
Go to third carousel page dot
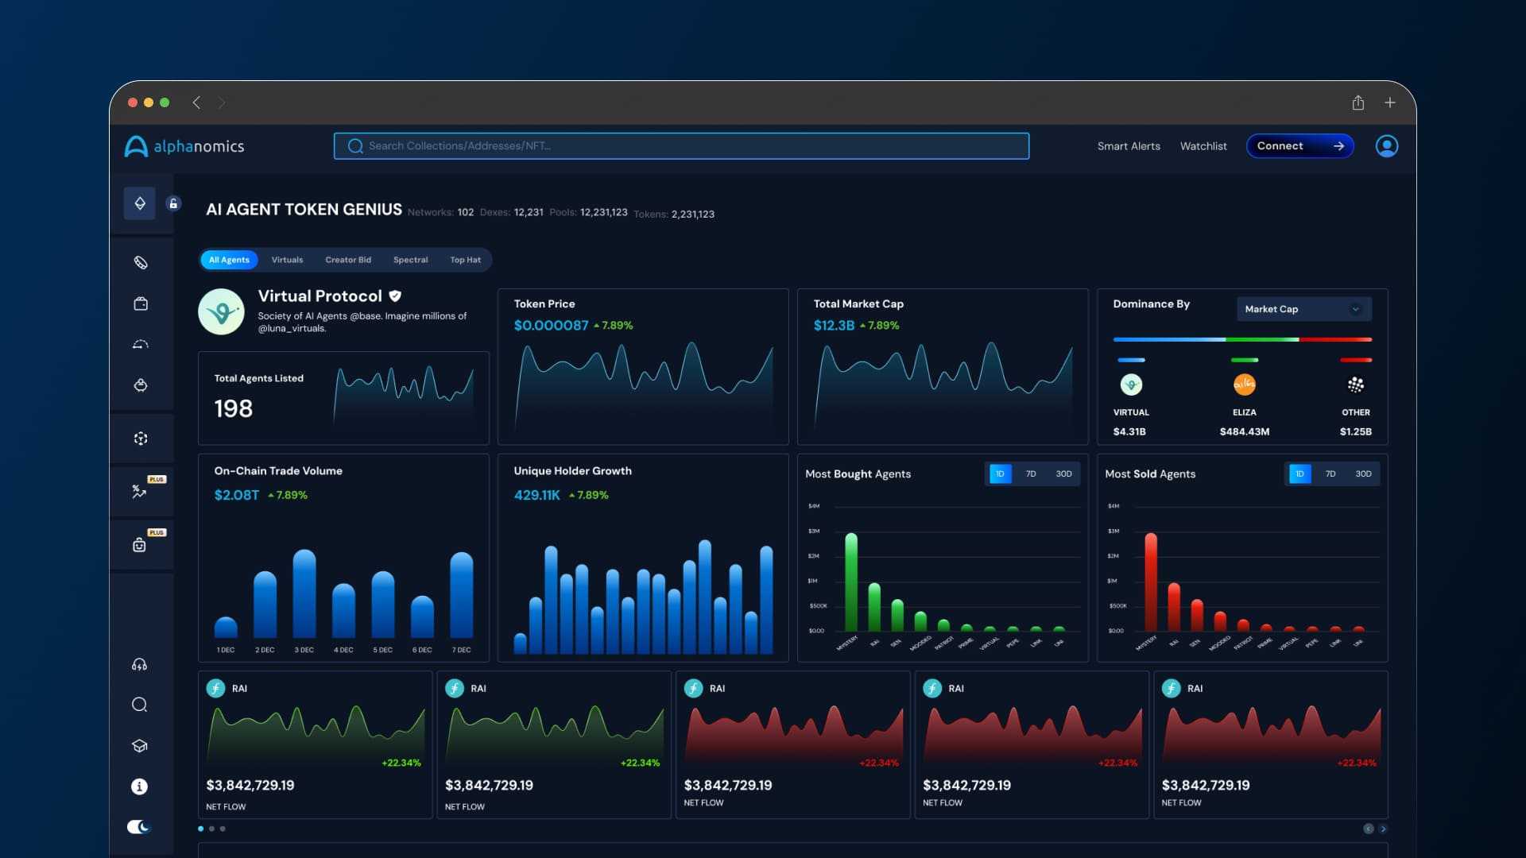(223, 829)
